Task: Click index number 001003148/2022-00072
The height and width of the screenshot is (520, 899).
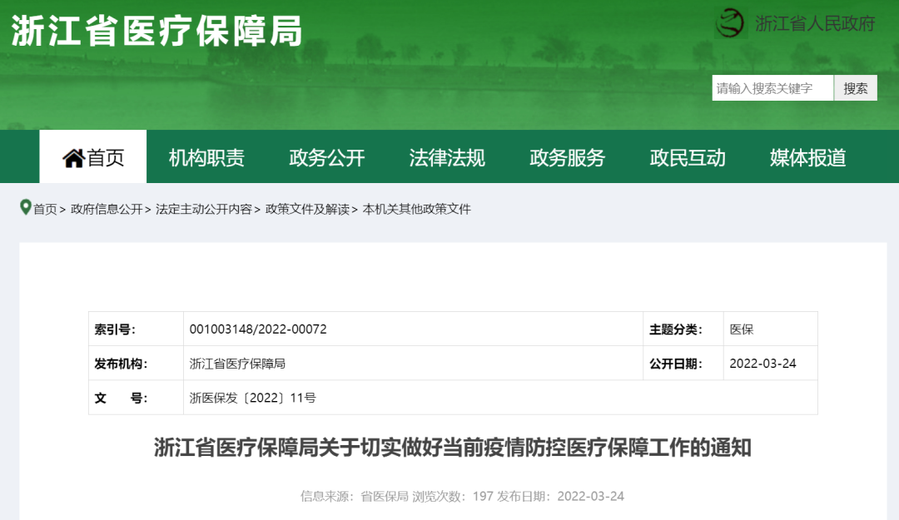Action: click(x=258, y=329)
